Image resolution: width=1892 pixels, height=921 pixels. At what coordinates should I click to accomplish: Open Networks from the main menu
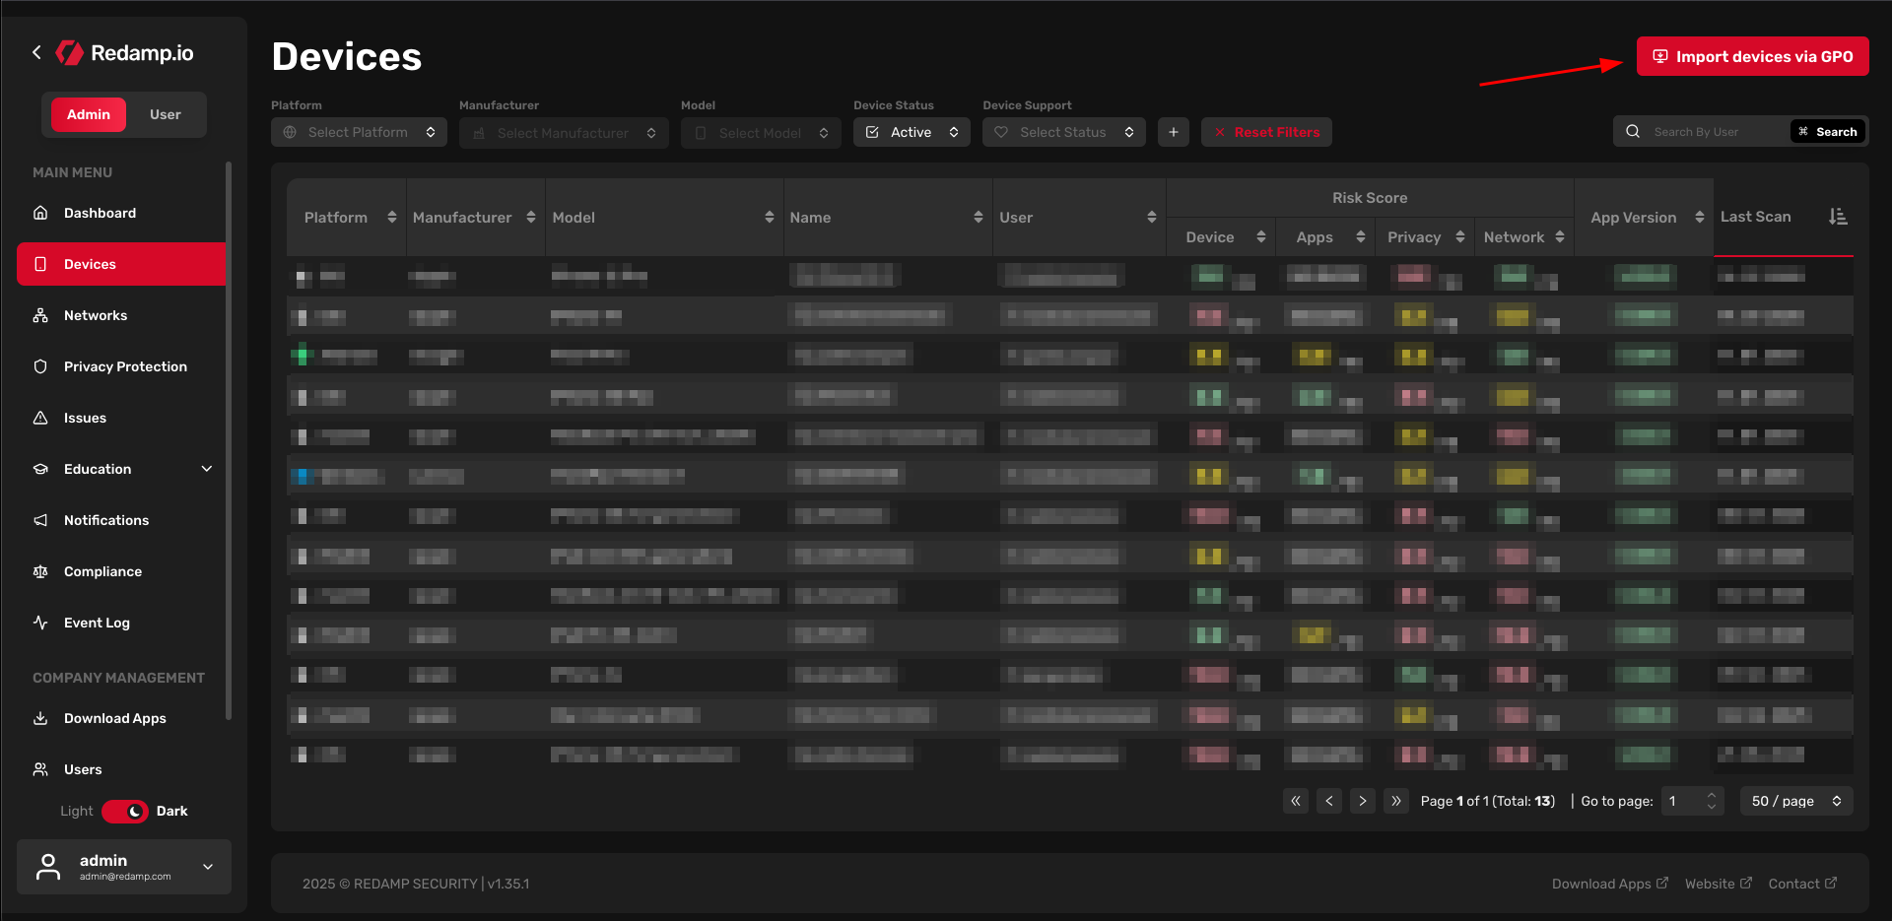[x=96, y=315]
